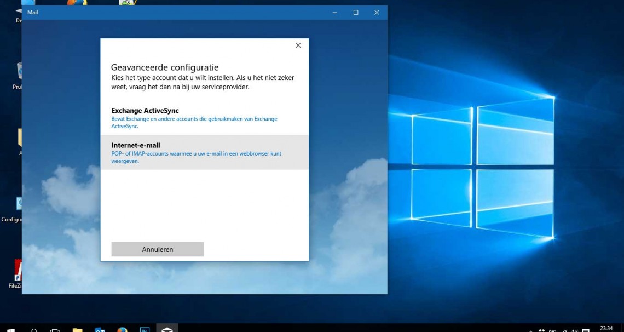The height and width of the screenshot is (332, 624).
Task: Maximize the Mail window
Action: (356, 13)
